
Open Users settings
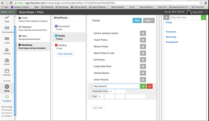tap(33, 37)
